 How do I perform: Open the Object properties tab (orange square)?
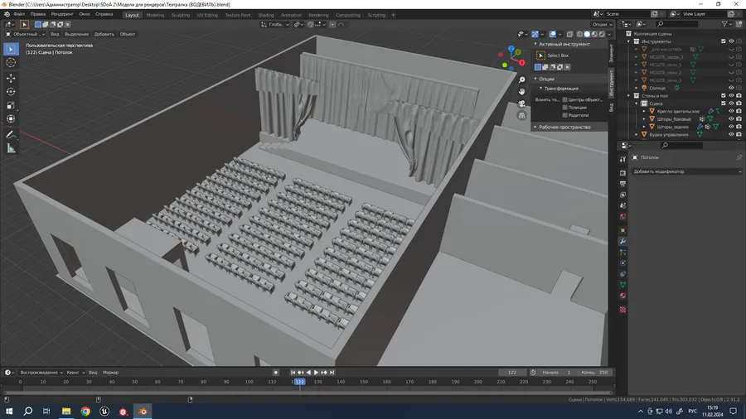(x=622, y=230)
